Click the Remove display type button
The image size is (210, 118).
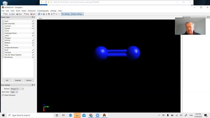(29, 80)
